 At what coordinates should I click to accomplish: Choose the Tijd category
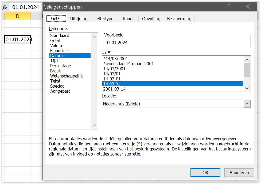[x=54, y=61]
